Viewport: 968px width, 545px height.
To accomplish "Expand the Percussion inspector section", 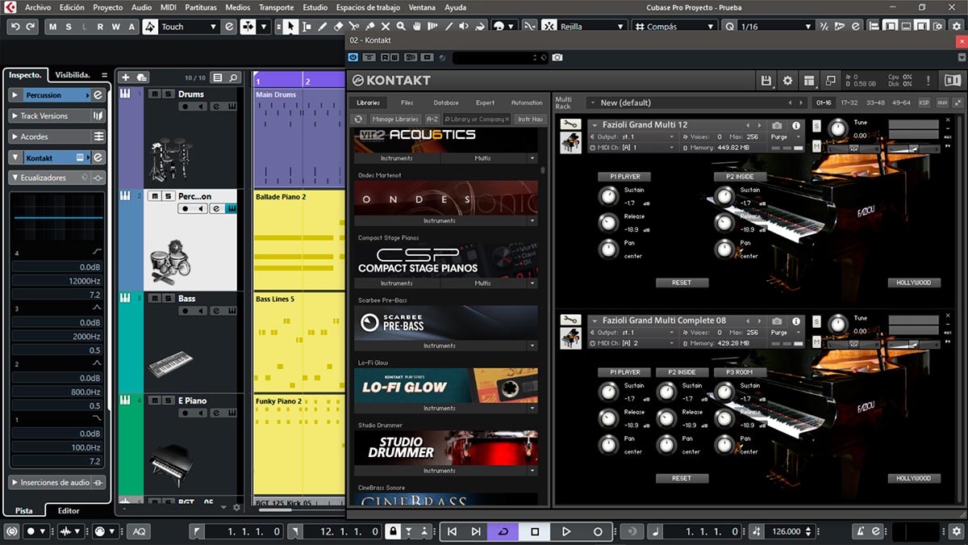I will click(15, 94).
